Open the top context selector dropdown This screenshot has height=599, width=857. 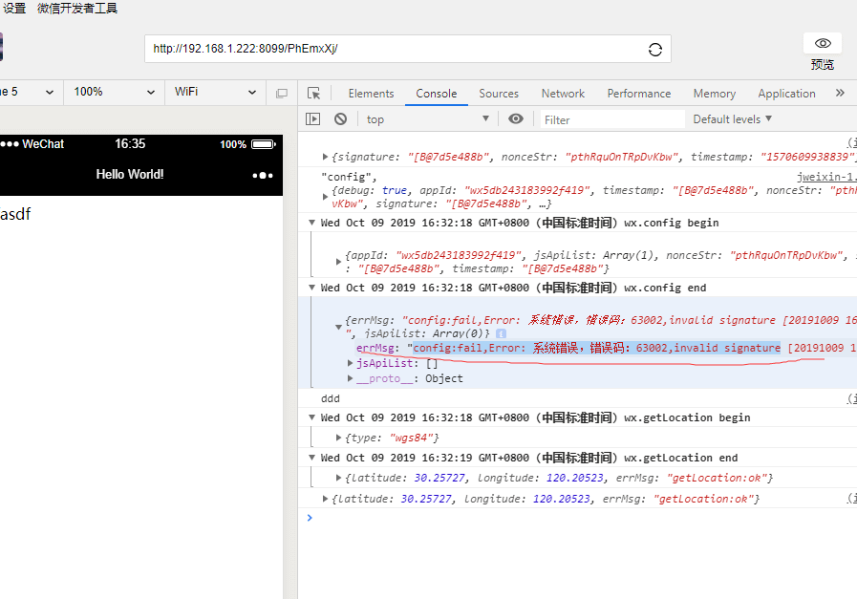tap(427, 119)
